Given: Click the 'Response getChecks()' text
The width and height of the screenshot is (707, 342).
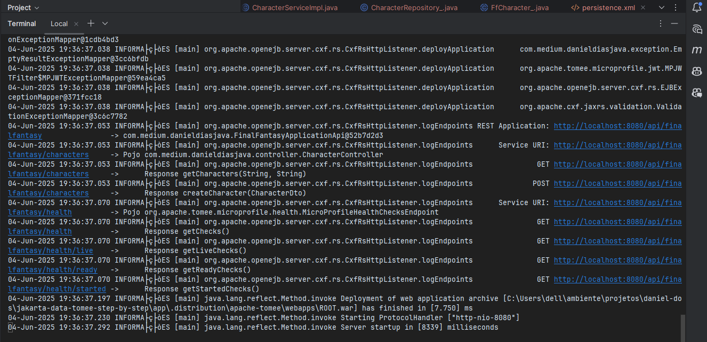Looking at the screenshot, I should 187,231.
